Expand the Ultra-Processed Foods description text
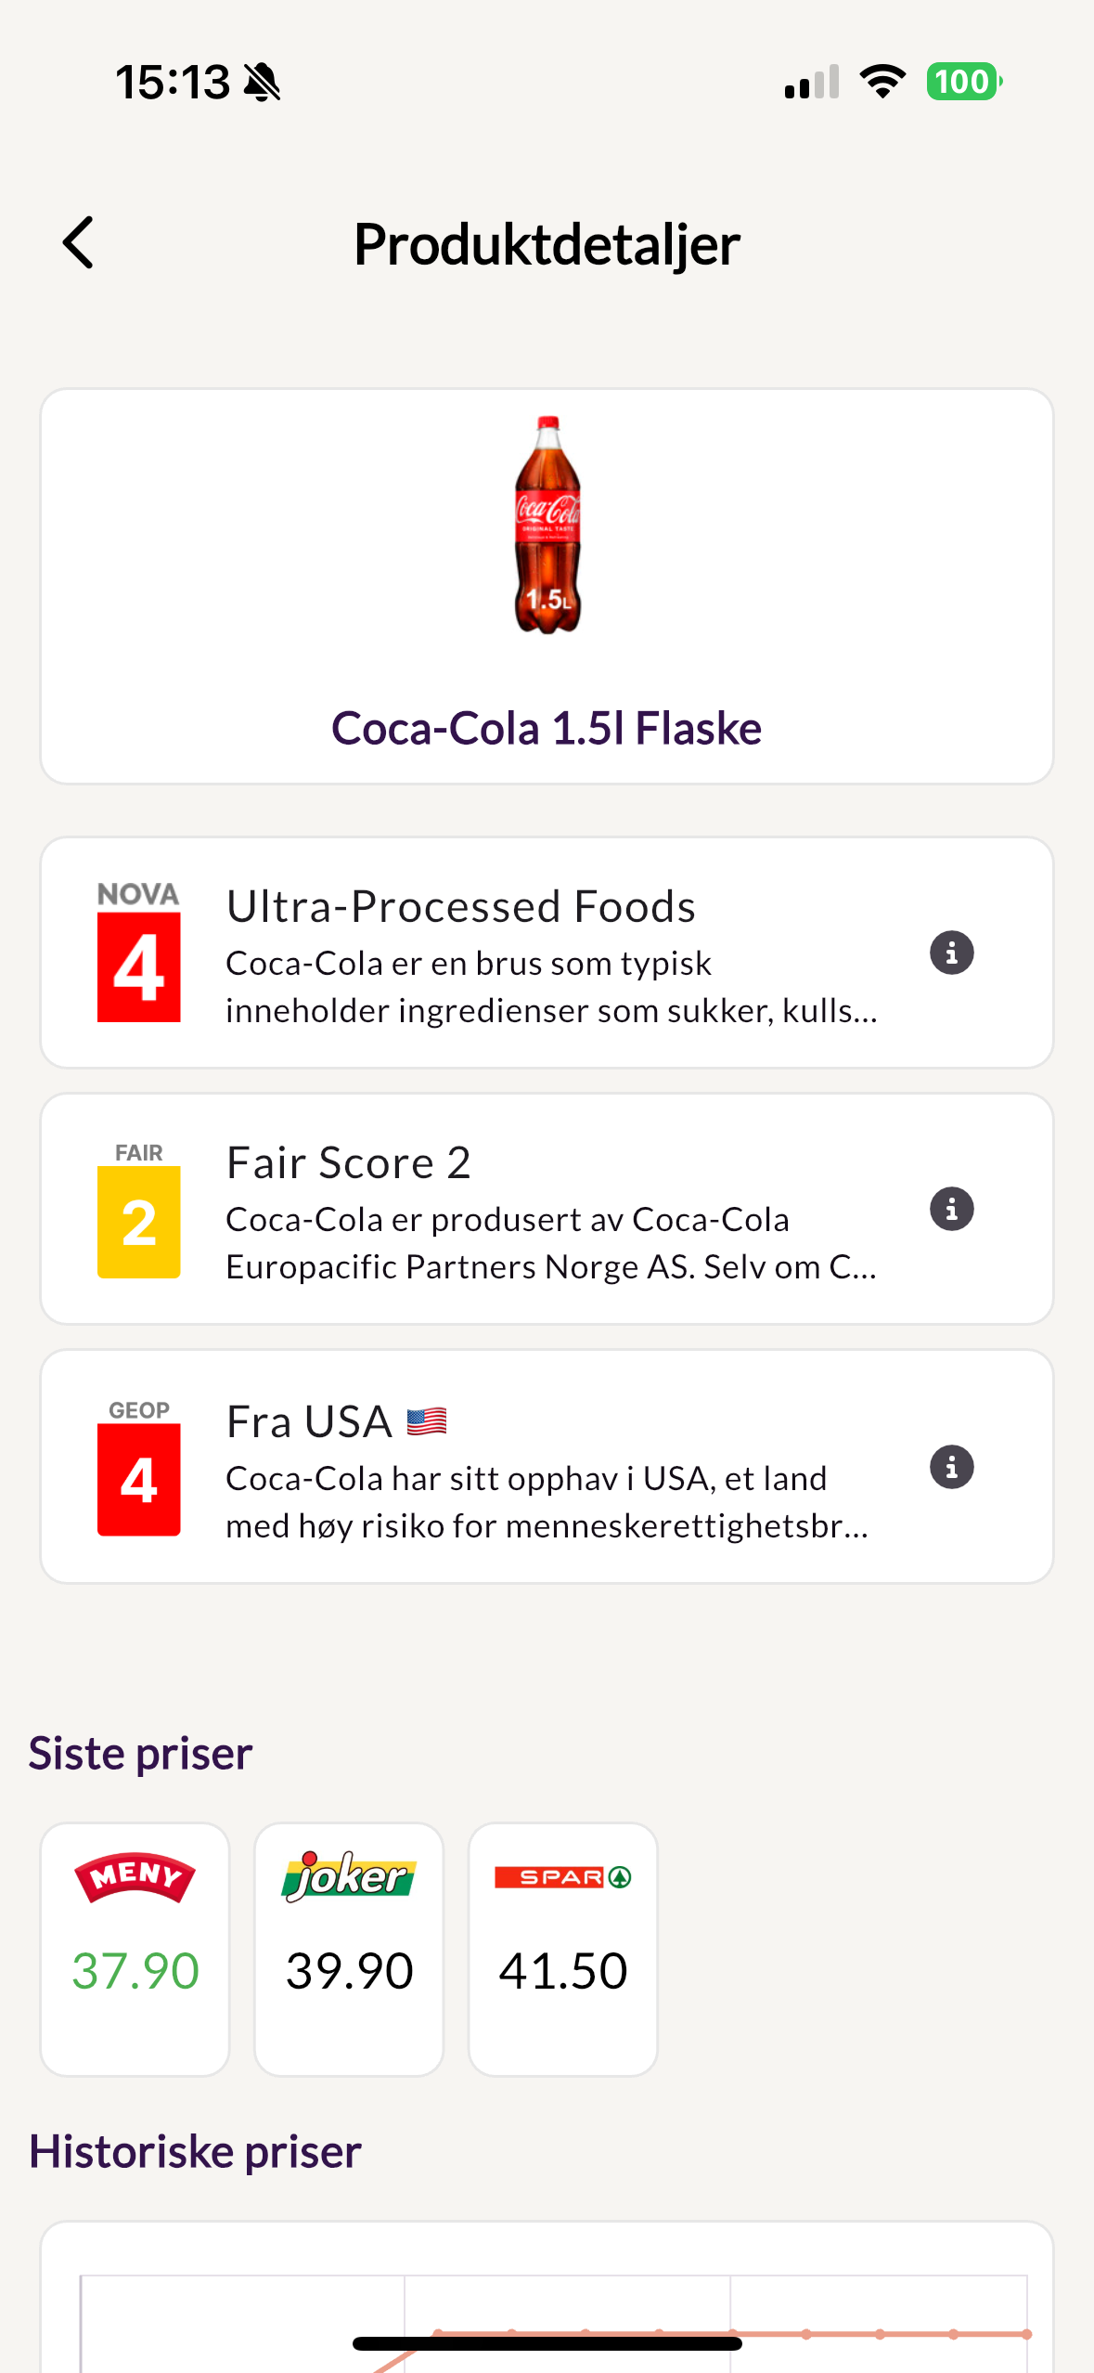This screenshot has width=1094, height=2373. click(552, 987)
